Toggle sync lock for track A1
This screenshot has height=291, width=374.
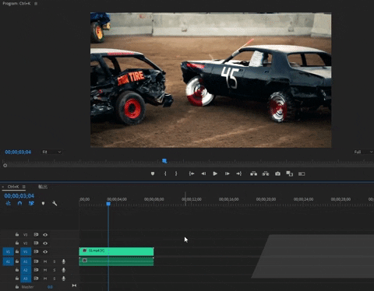click(x=36, y=261)
